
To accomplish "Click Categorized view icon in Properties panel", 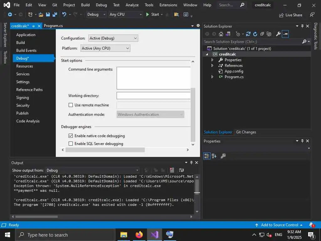I will pos(207,156).
